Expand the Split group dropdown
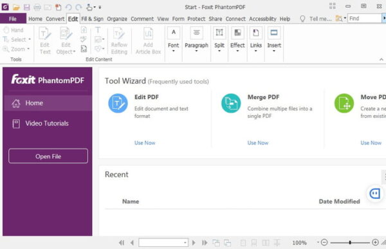This screenshot has height=249, width=386. [219, 40]
